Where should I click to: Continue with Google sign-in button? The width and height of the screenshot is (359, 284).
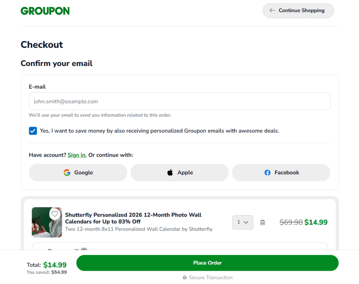pyautogui.click(x=78, y=173)
